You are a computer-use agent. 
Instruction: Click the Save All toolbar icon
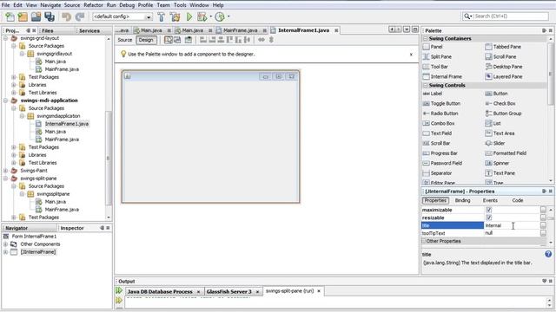(x=50, y=16)
